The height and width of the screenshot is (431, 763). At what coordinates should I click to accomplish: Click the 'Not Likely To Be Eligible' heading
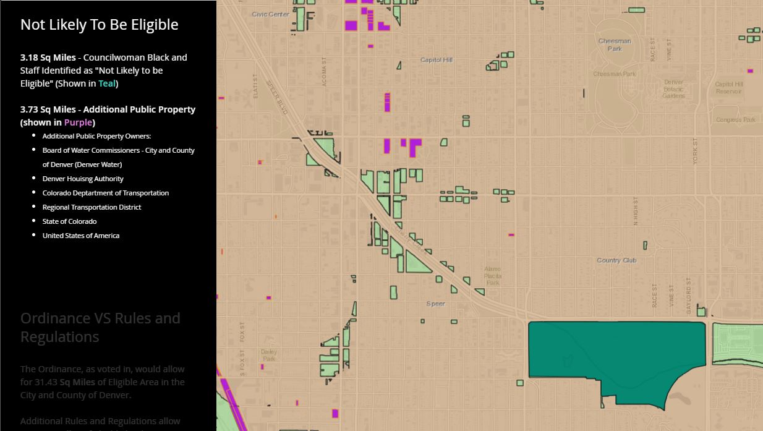[99, 25]
